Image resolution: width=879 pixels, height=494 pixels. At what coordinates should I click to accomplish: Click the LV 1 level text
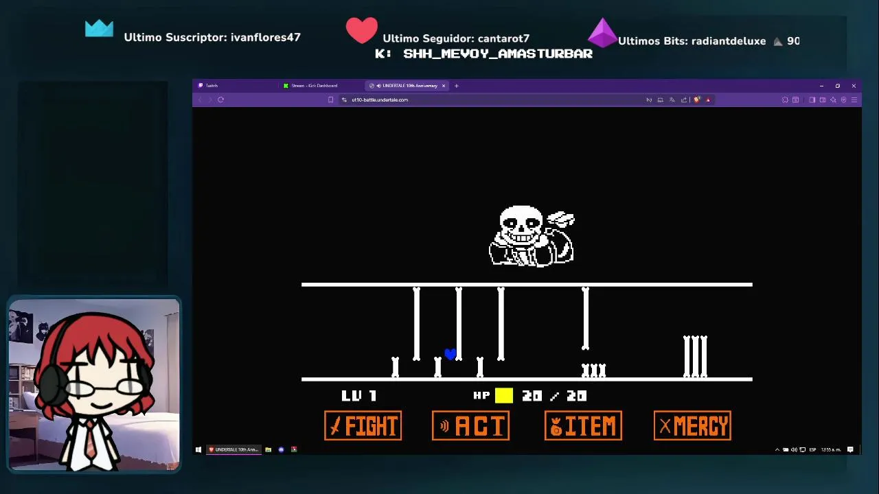tap(358, 395)
